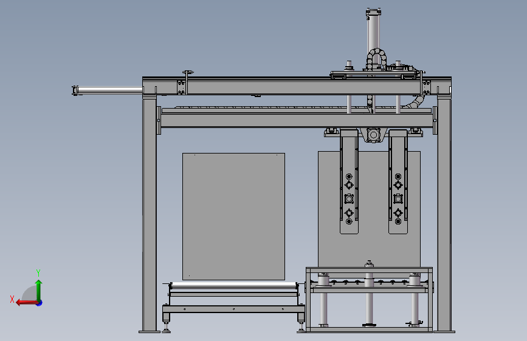Select the horizontal cylinder protruding from the frame's left side

tap(108, 90)
